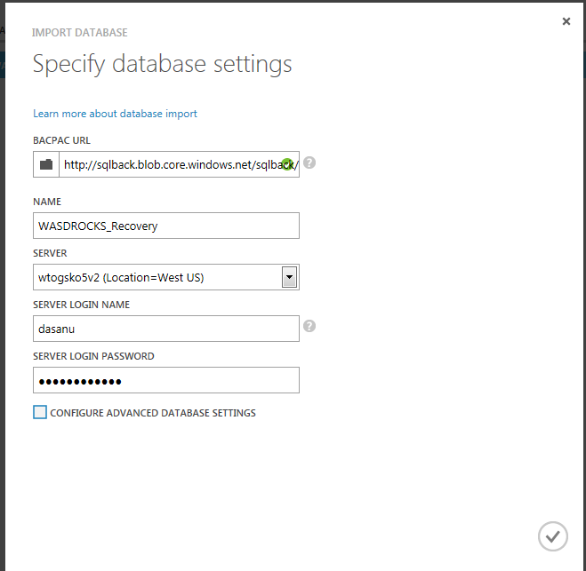Click the folder browse icon for BACPAC URL
The image size is (586, 571).
[46, 164]
